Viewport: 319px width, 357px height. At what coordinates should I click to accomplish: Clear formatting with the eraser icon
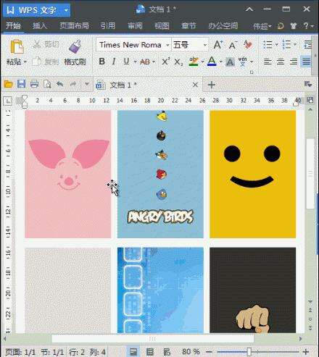[248, 44]
